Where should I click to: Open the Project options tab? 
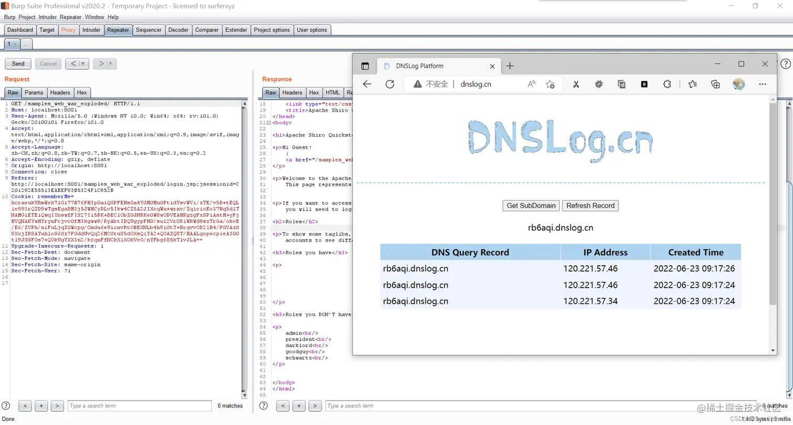tap(272, 30)
